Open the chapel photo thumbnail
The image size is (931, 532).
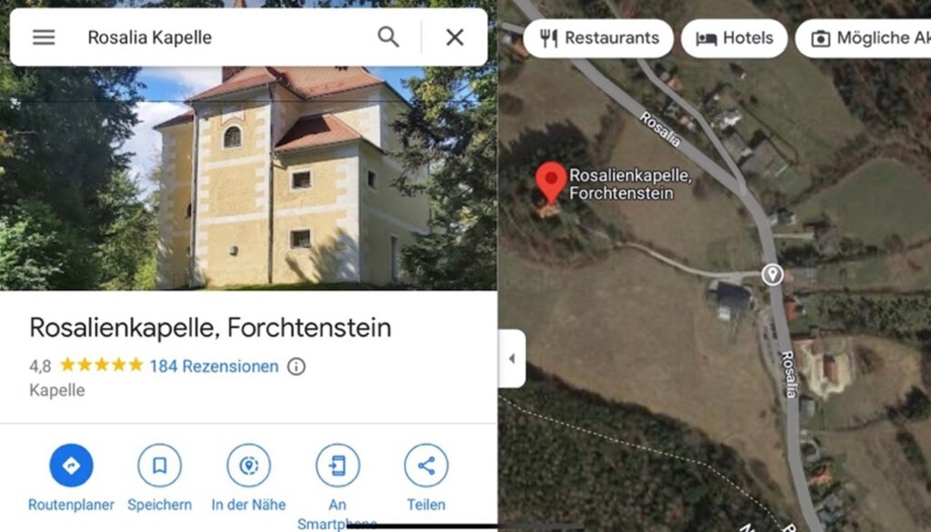tap(249, 178)
